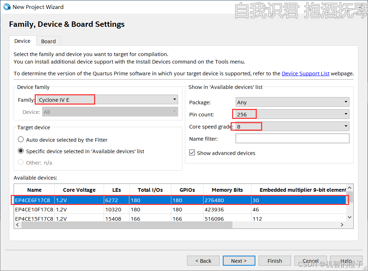Switch to the Board tab
The width and height of the screenshot is (368, 271).
(x=48, y=41)
